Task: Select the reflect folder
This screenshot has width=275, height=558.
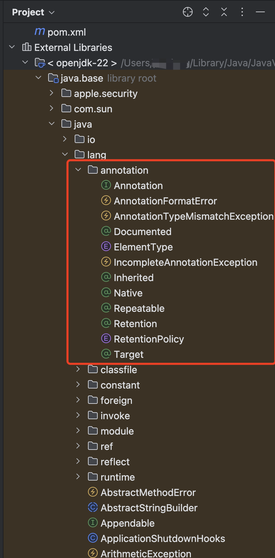Action: 115,462
